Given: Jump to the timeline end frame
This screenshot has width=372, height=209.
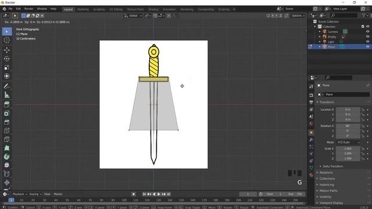Looking at the screenshot, I should pos(169,194).
